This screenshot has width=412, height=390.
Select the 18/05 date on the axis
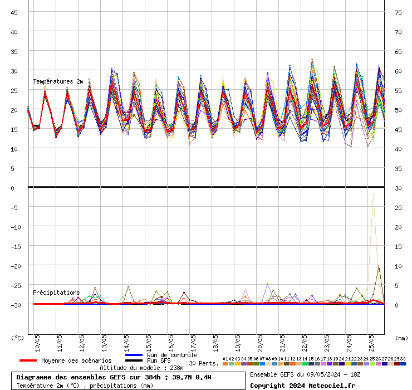click(215, 340)
